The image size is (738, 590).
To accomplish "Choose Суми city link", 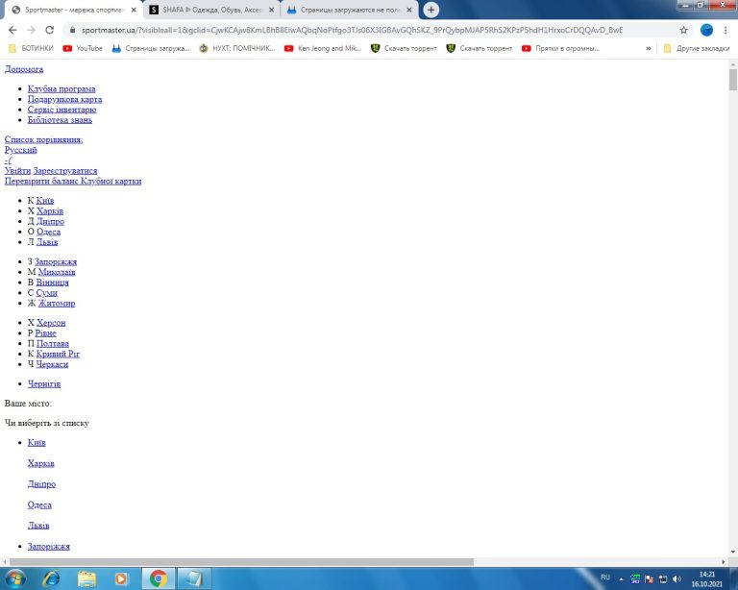I will point(46,293).
